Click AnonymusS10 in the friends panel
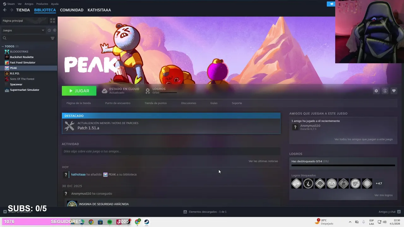This screenshot has width=404, height=227. [310, 126]
